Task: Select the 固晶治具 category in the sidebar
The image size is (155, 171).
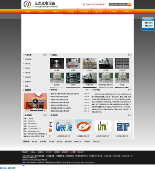Action: coord(28,82)
